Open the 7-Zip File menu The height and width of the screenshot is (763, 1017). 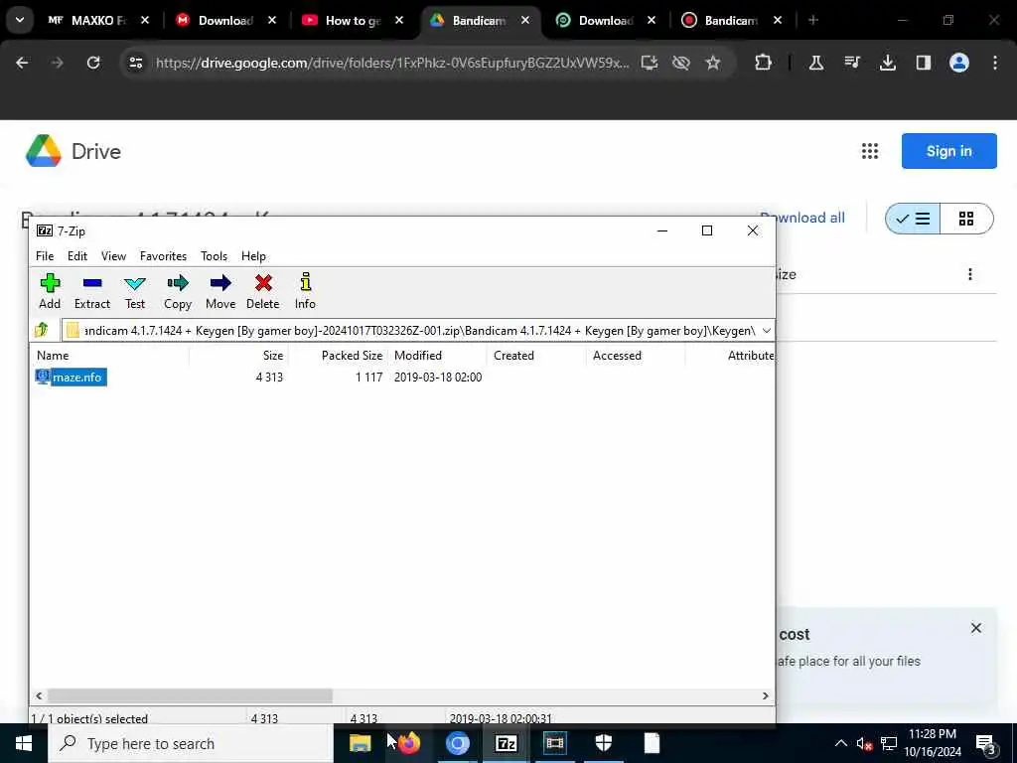[x=45, y=256]
